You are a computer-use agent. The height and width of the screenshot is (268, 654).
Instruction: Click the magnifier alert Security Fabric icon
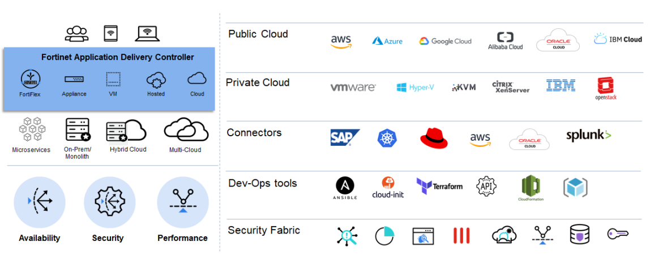pos(346,235)
